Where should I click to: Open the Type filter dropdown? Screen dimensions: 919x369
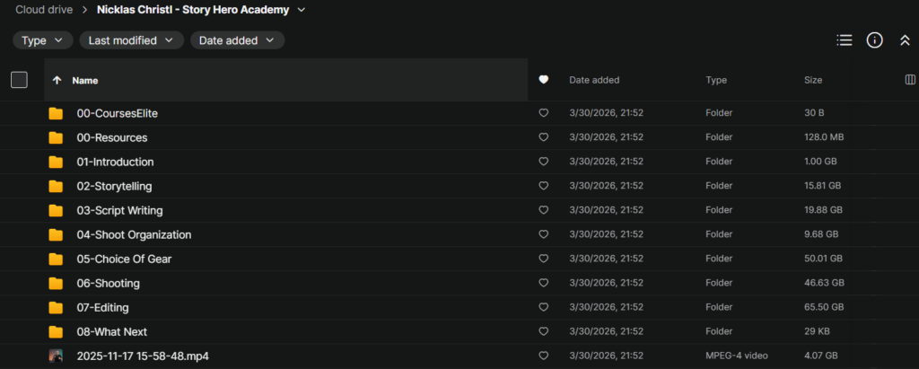42,40
